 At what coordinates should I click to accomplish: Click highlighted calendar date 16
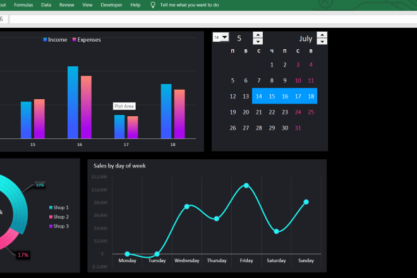(x=285, y=96)
